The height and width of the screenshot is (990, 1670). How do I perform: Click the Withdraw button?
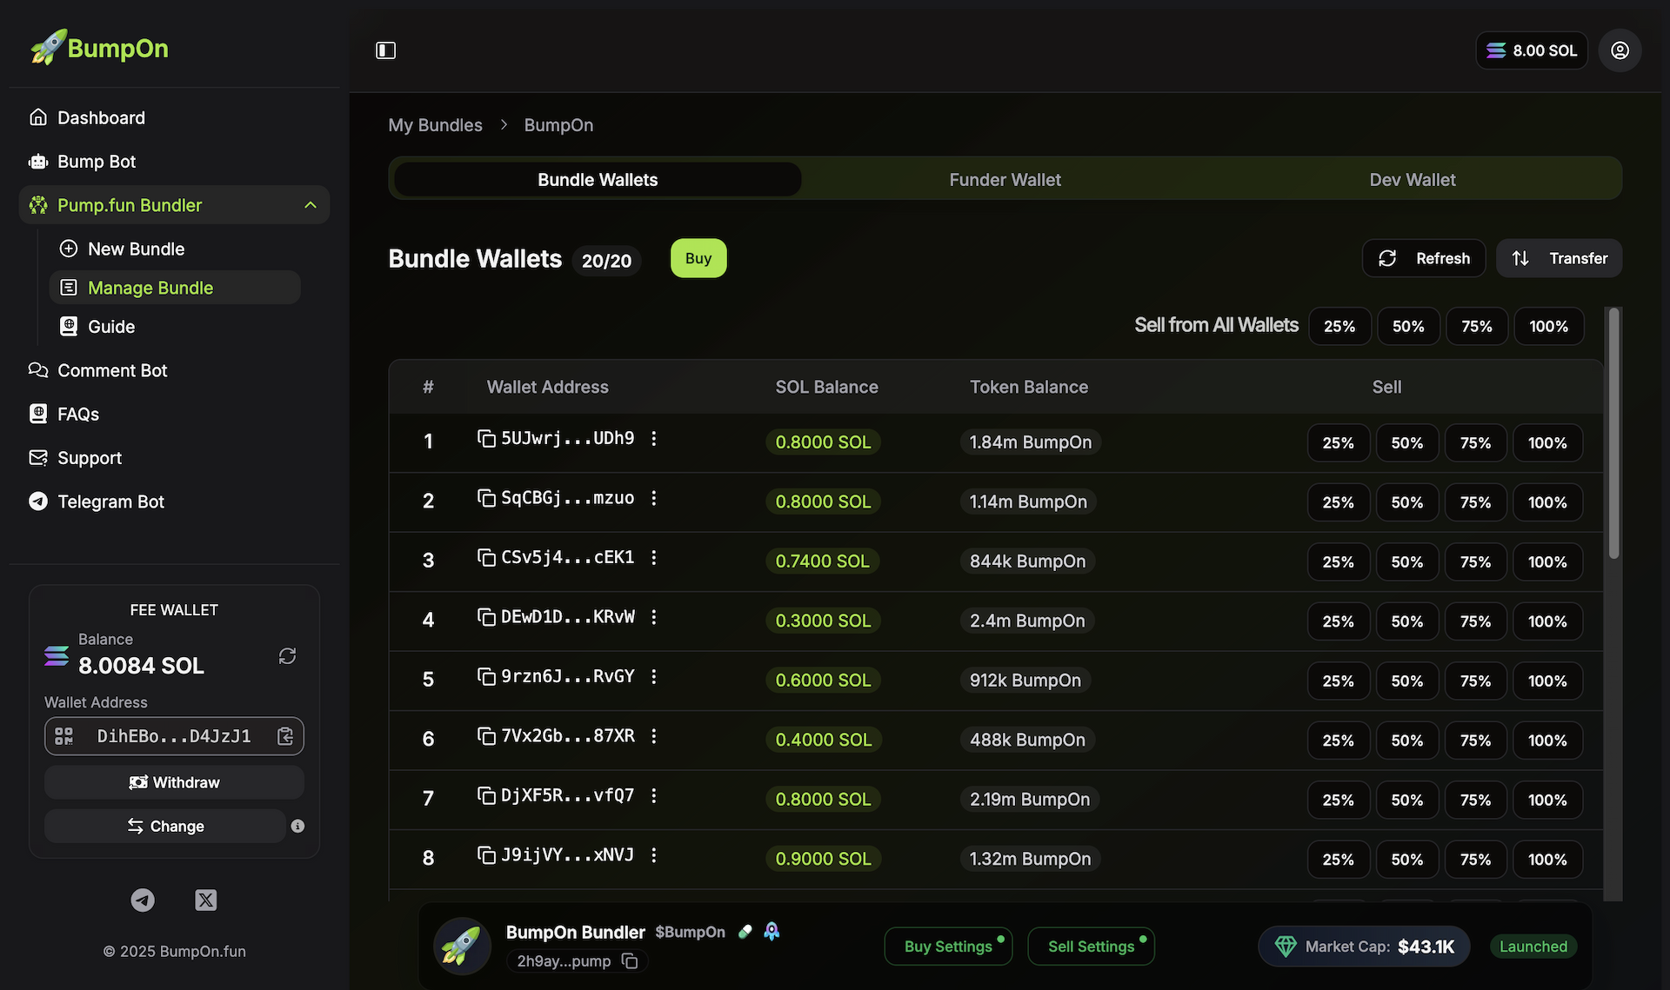click(x=174, y=782)
